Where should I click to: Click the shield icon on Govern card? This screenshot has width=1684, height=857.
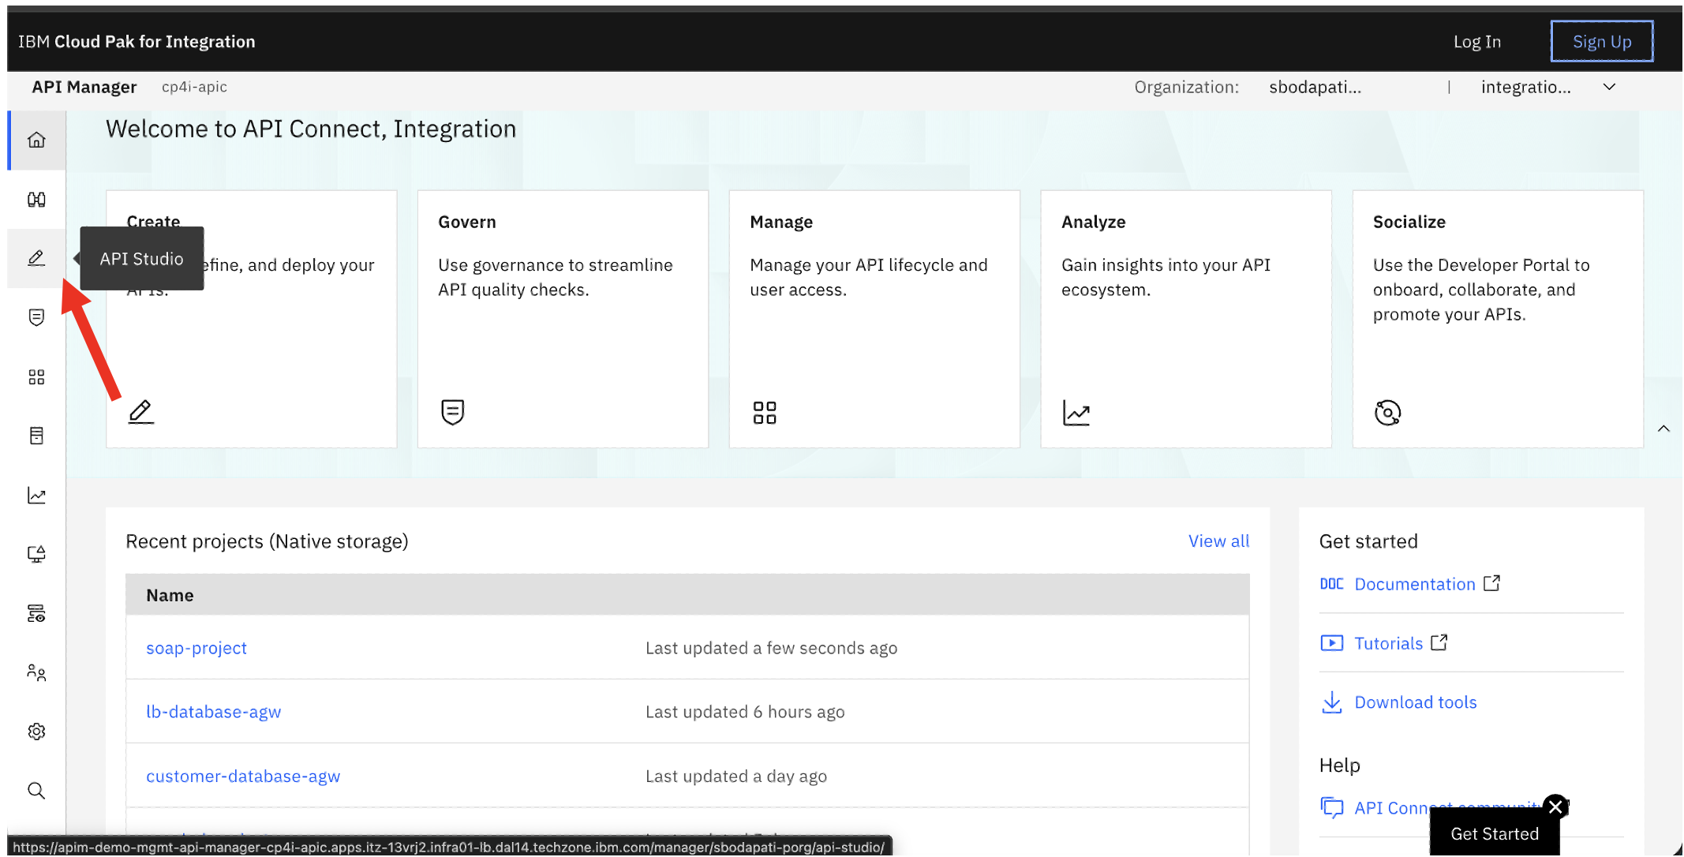[452, 412]
